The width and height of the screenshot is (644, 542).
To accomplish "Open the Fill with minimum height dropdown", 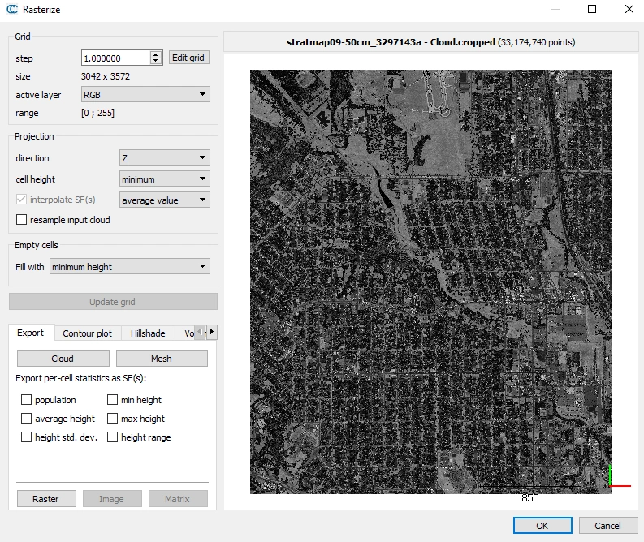I will [x=129, y=267].
